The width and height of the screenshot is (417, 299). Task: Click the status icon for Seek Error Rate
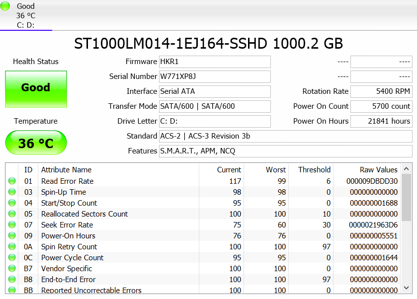click(12, 224)
